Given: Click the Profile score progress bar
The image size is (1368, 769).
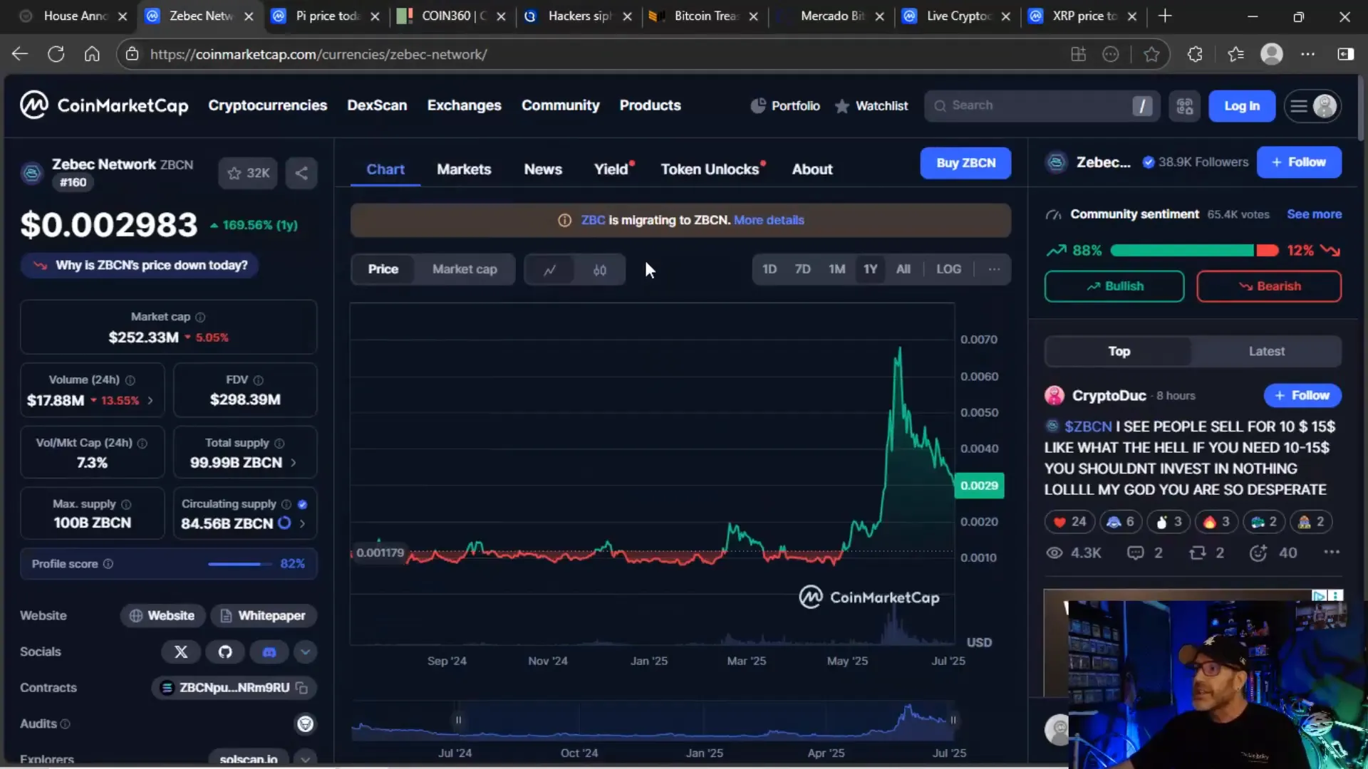Looking at the screenshot, I should point(239,564).
